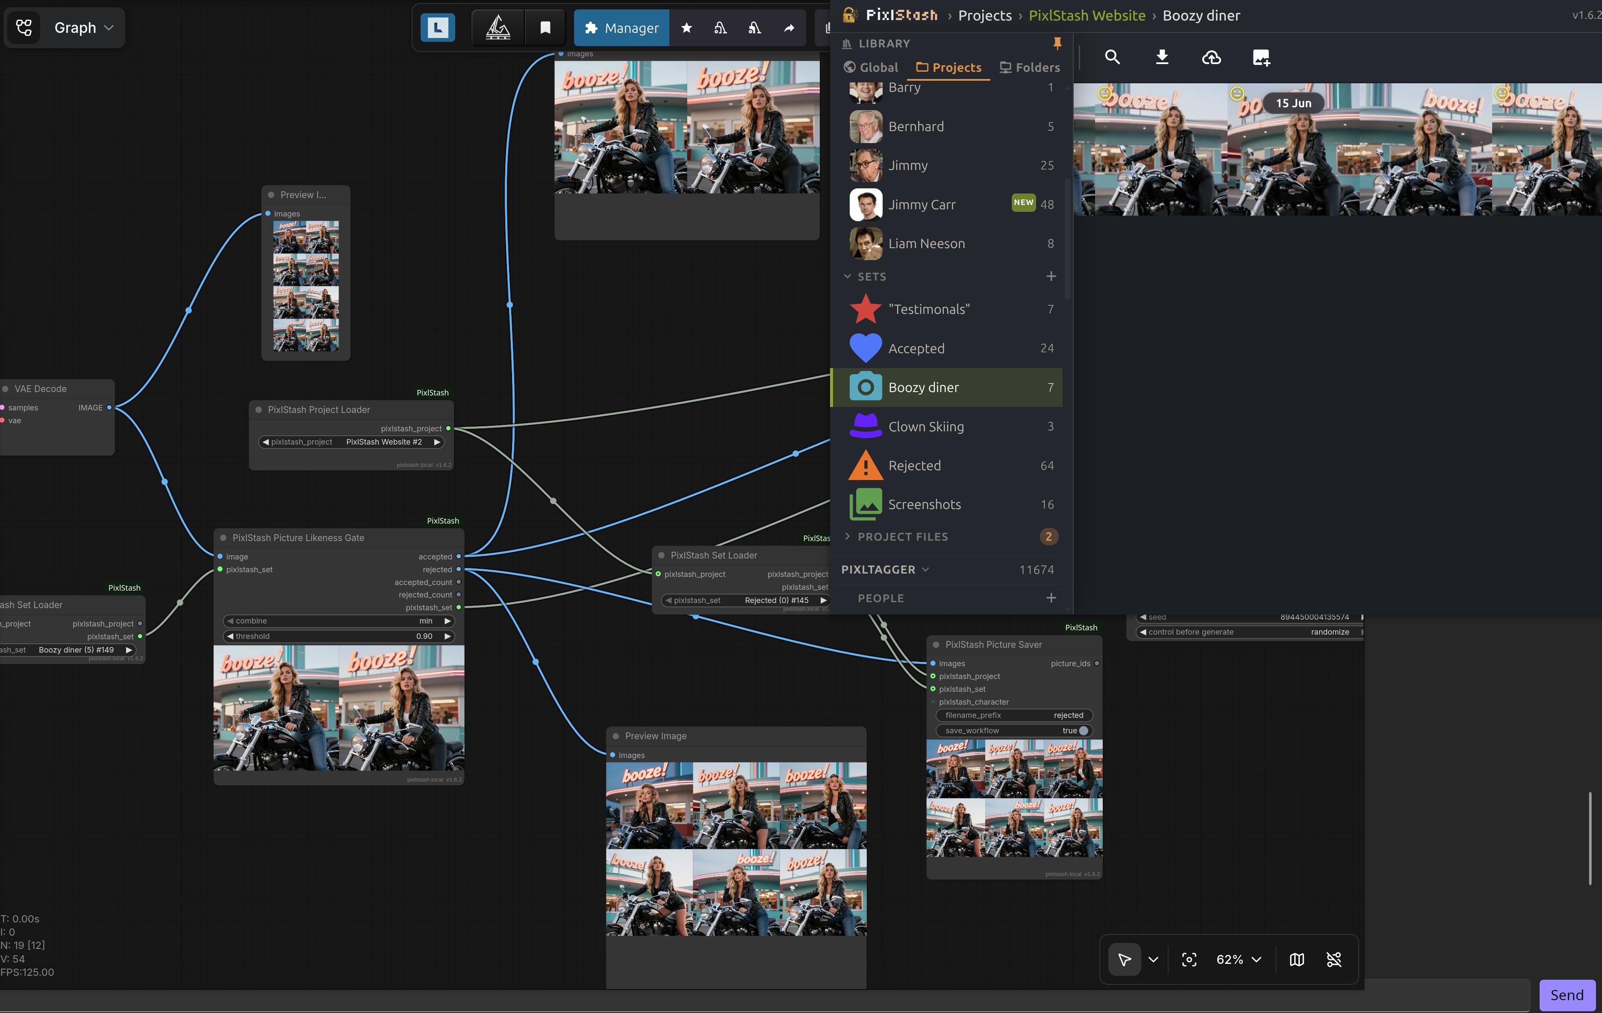Add a person with the PEOPLE plus
Viewport: 1602px width, 1013px height.
1051,597
